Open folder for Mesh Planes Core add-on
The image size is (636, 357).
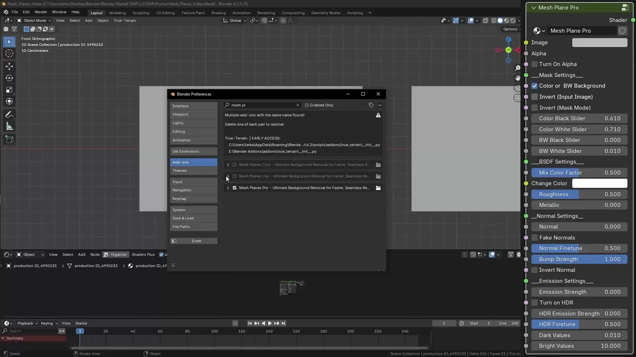tap(378, 165)
